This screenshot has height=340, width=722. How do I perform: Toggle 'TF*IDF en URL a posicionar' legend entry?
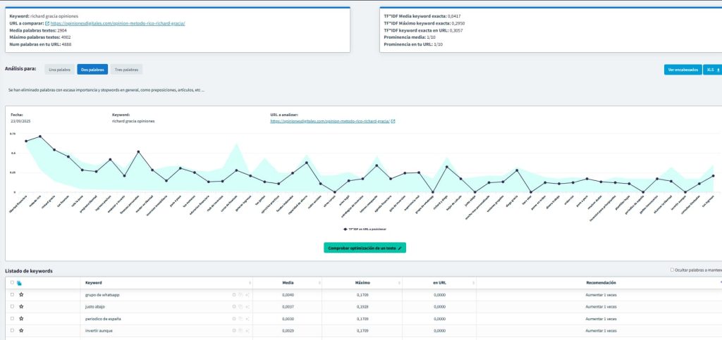coord(365,229)
